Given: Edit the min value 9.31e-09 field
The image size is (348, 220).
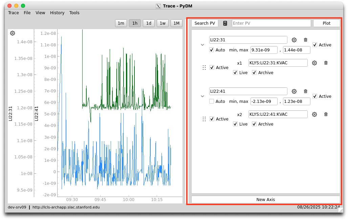Looking at the screenshot, I should coord(264,50).
